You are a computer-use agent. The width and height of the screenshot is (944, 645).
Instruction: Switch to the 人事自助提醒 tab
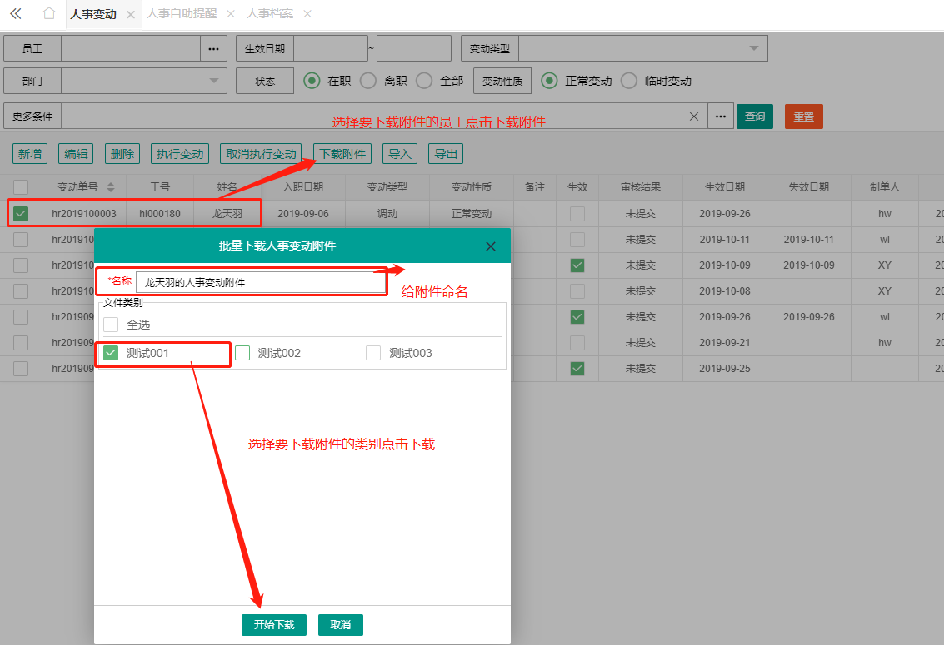pyautogui.click(x=181, y=13)
